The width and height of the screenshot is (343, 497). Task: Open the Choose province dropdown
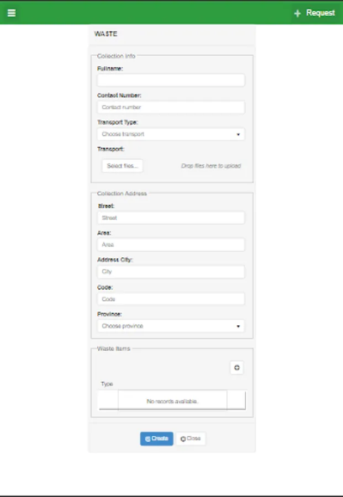tap(171, 326)
